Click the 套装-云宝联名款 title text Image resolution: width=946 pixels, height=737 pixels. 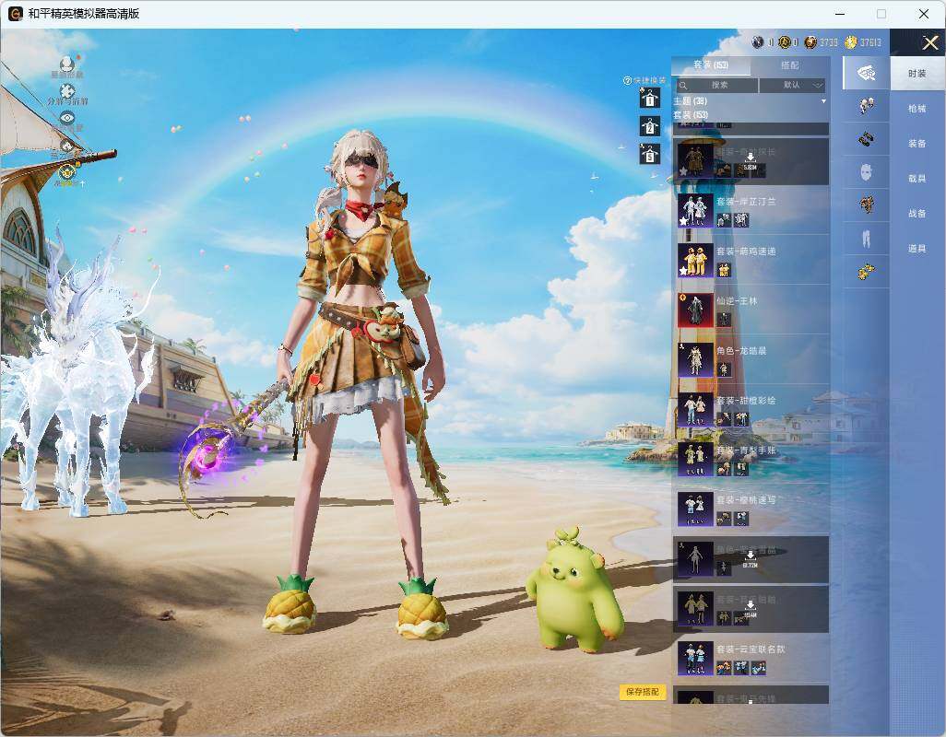[x=751, y=649]
